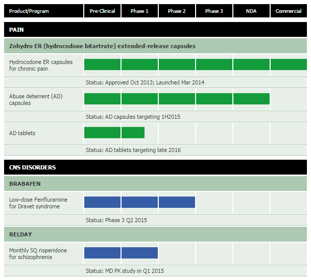Screen dimensions: 311x280
Task: Click the Phase 1 column header
Action: (x=139, y=11)
